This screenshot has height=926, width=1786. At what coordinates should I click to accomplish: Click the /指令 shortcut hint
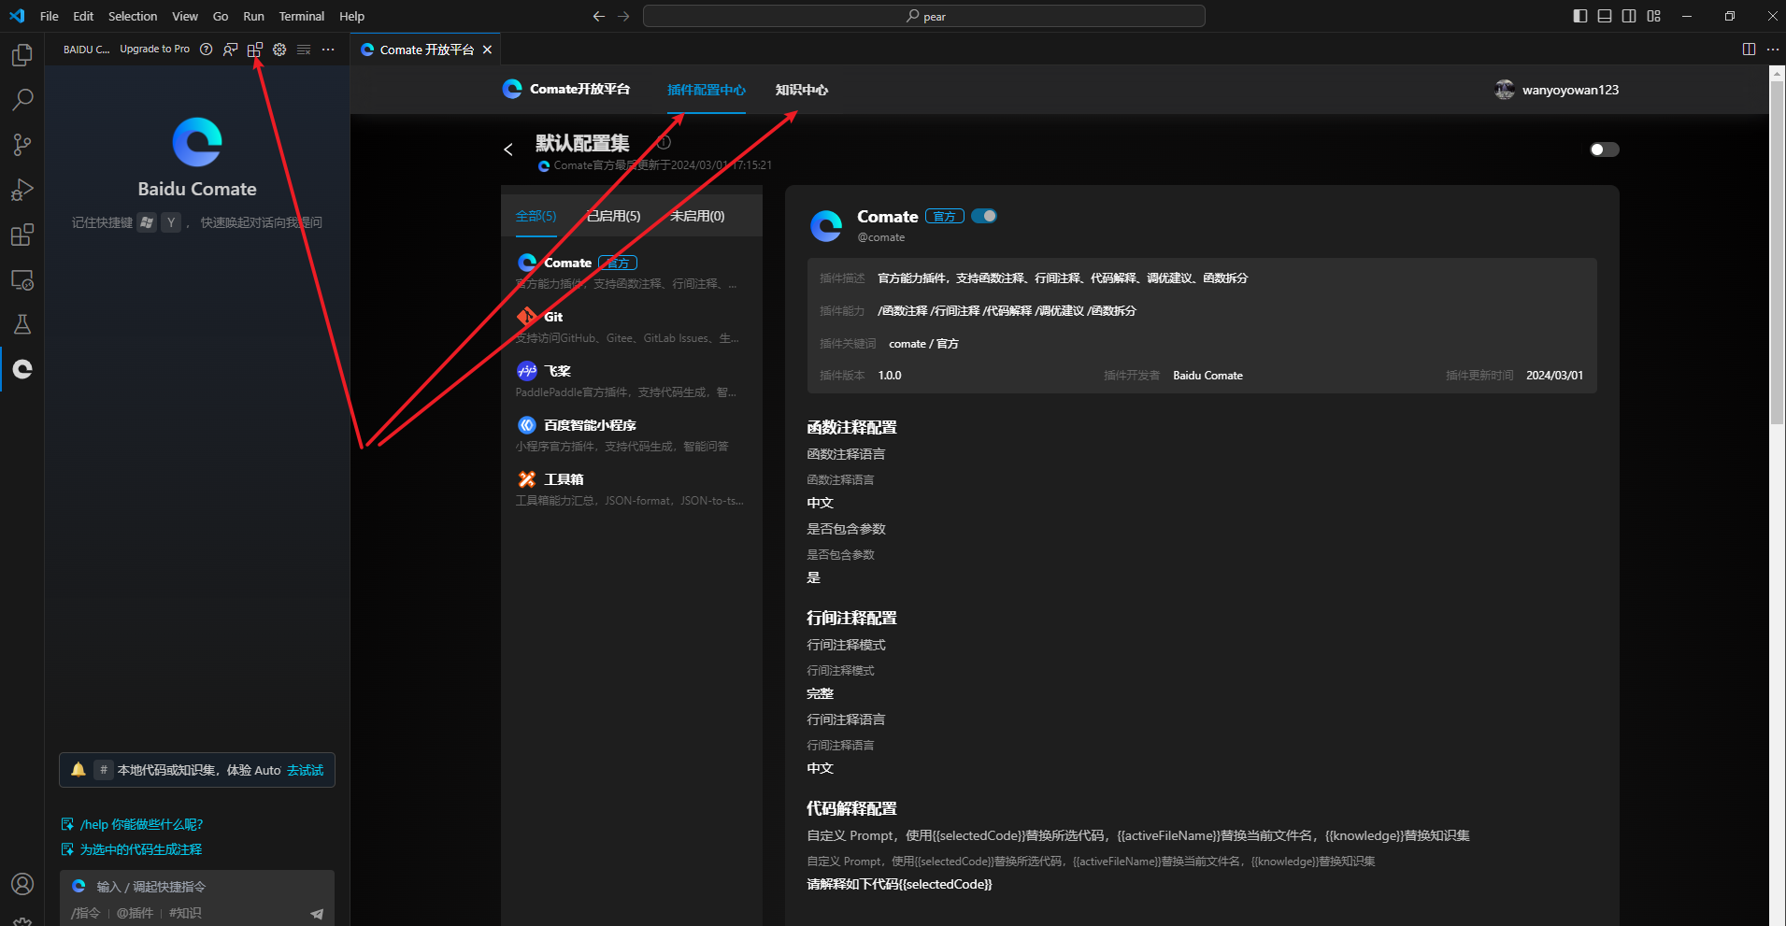tap(86, 913)
